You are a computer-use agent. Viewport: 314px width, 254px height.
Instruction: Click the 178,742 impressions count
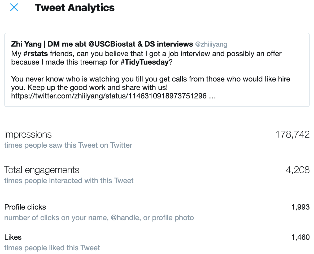[x=293, y=134]
